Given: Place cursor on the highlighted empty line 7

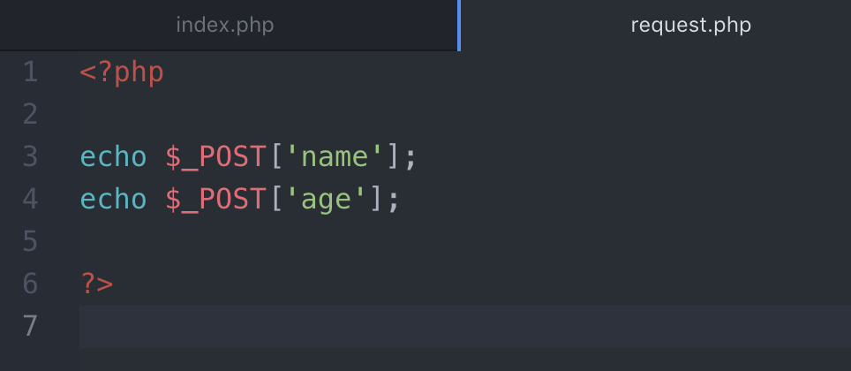Looking at the screenshot, I should click(x=441, y=326).
